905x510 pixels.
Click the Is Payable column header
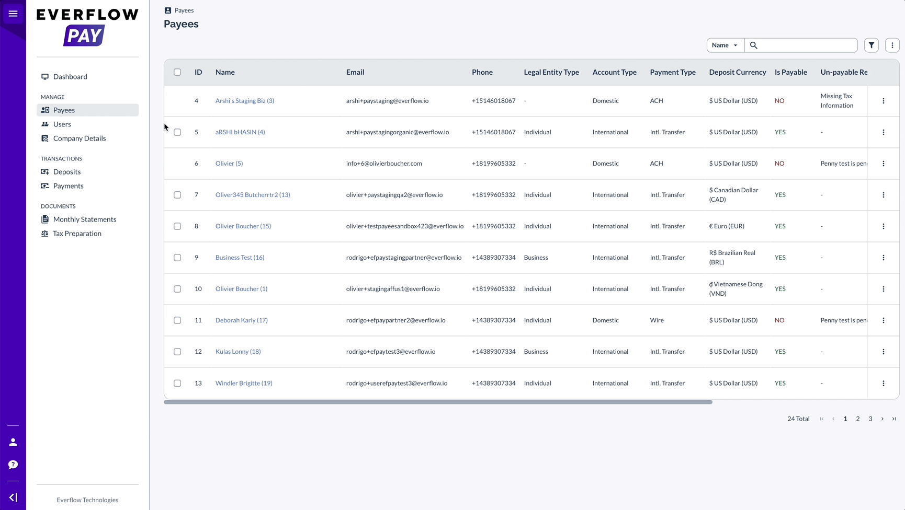pos(791,72)
